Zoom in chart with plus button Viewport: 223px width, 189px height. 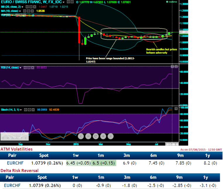pos(103,136)
